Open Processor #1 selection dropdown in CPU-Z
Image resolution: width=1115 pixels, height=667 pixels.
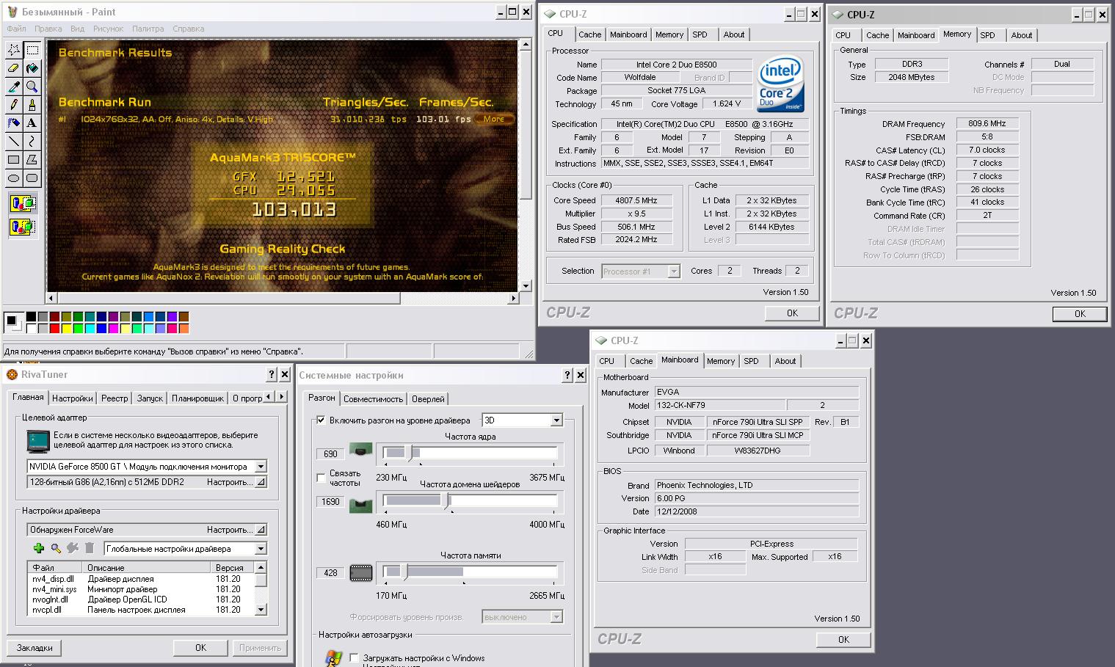674,271
